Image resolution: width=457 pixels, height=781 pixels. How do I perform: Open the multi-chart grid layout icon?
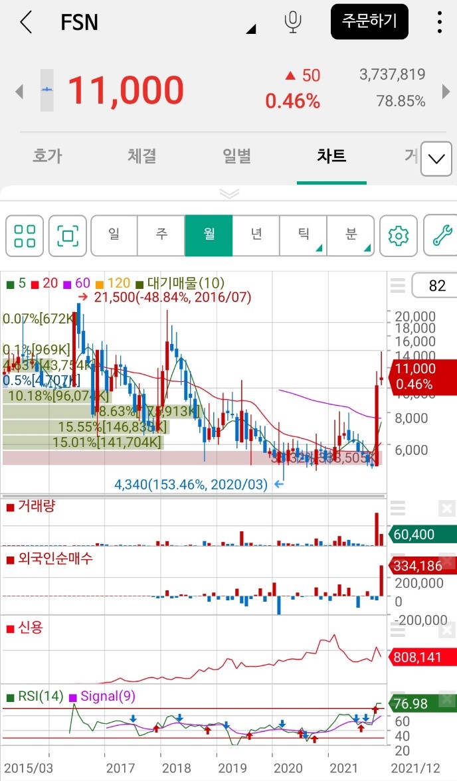[x=25, y=236]
